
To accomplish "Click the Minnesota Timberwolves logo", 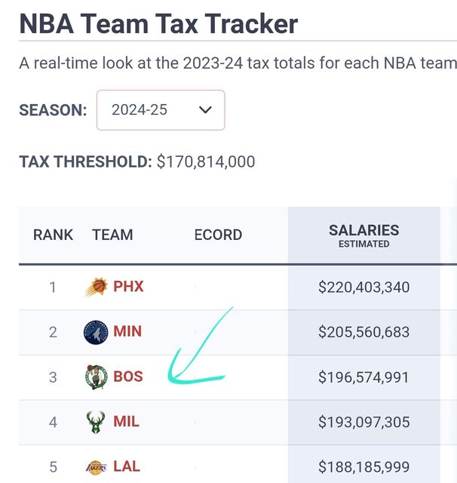I will point(97,332).
